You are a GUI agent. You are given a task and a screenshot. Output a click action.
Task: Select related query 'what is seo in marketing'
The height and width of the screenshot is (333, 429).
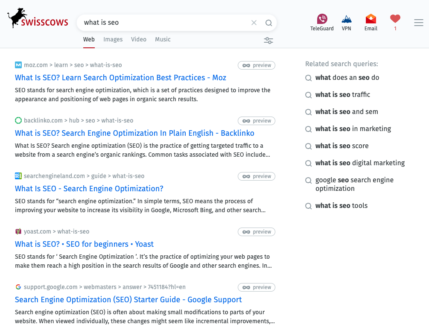click(x=353, y=129)
